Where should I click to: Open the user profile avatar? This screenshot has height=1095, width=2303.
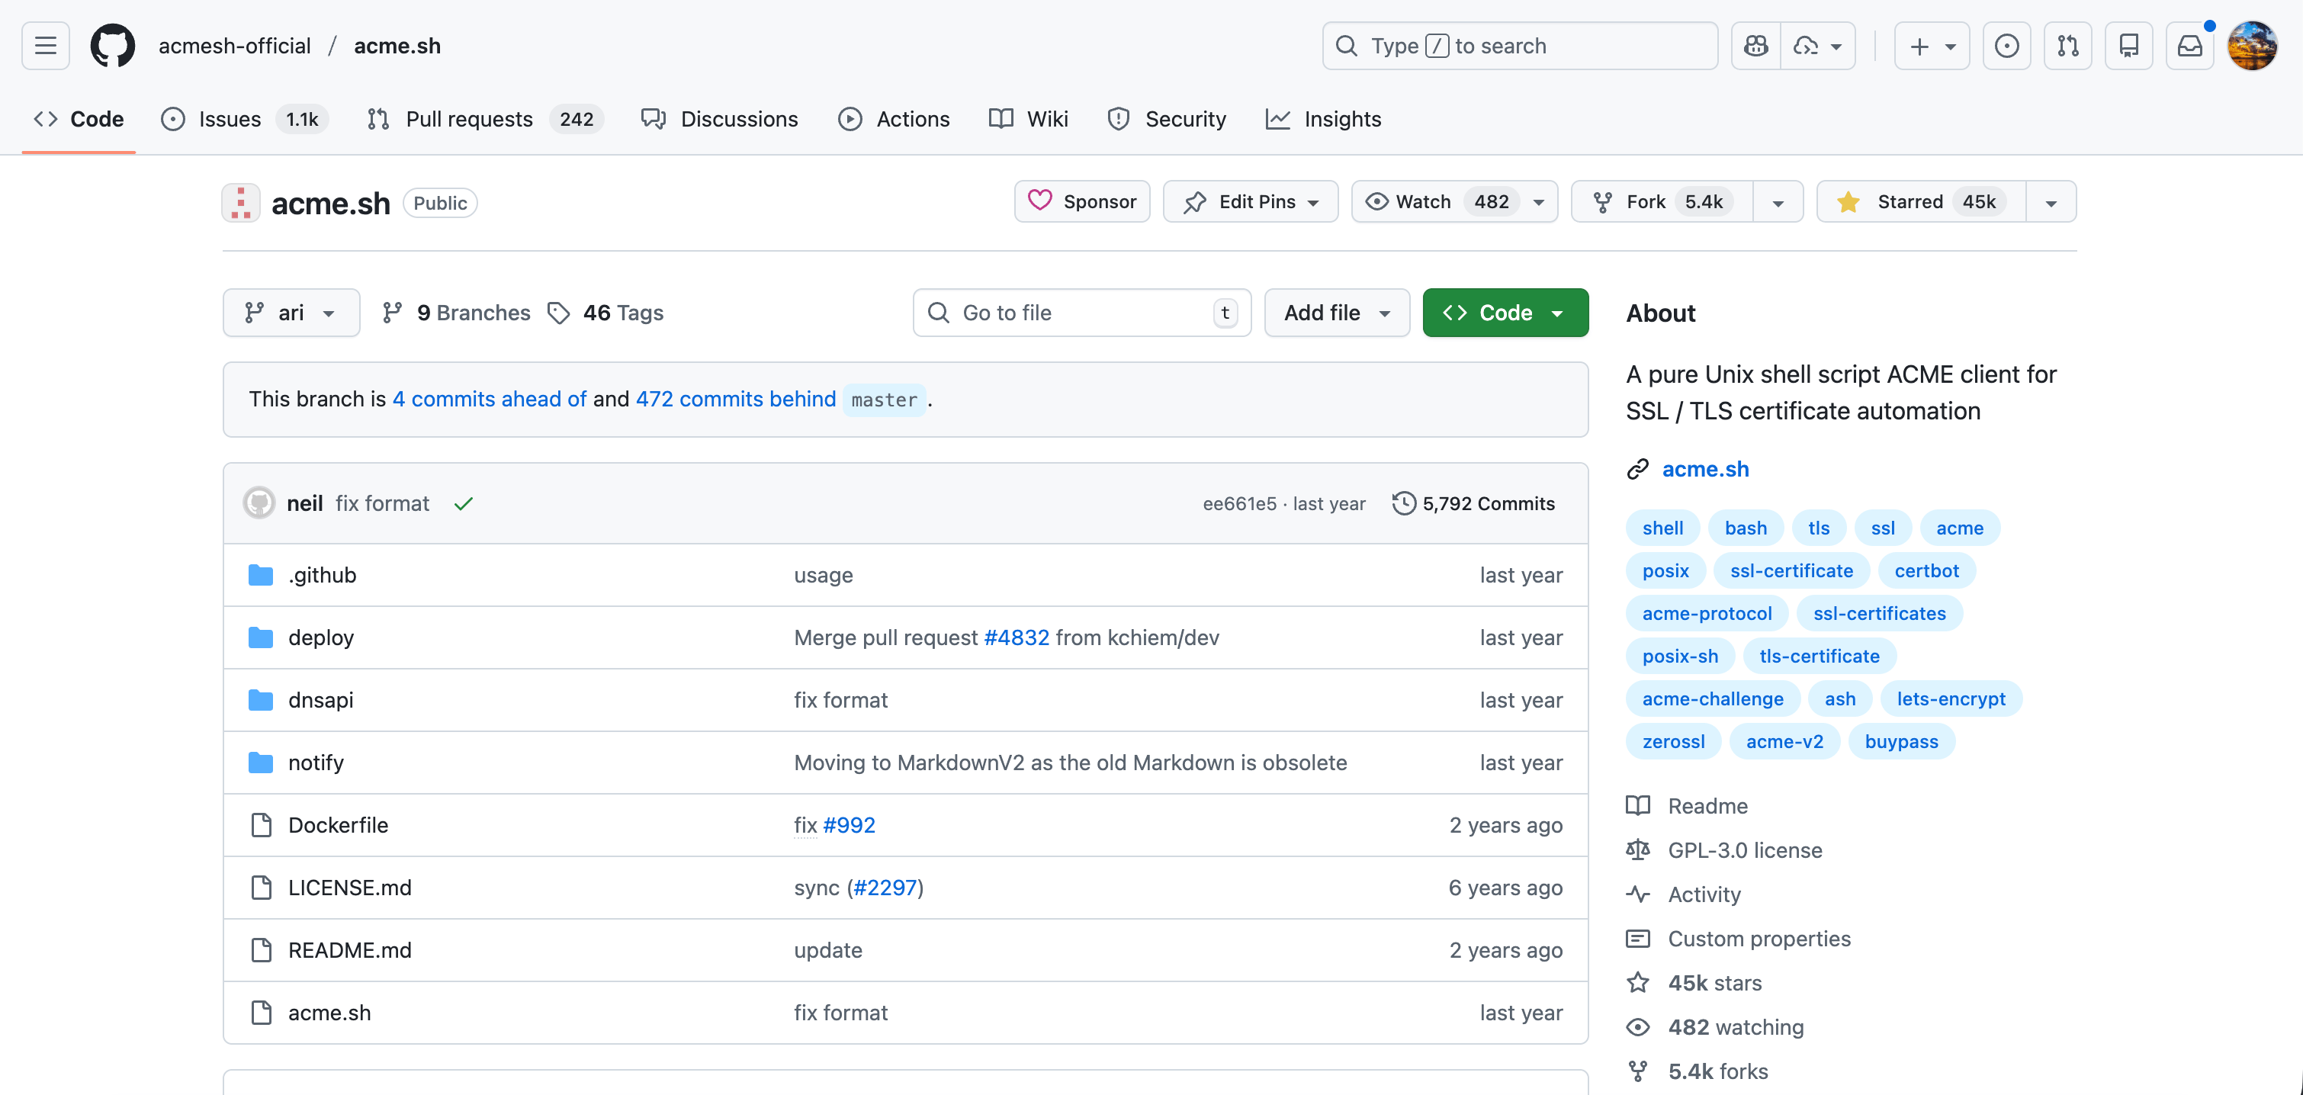coord(2252,46)
